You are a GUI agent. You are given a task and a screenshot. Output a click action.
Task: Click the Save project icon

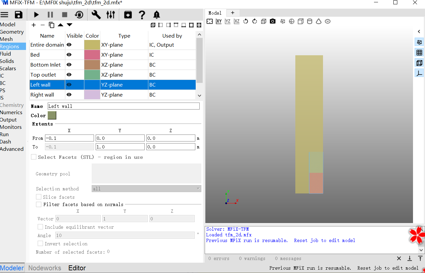click(x=19, y=15)
